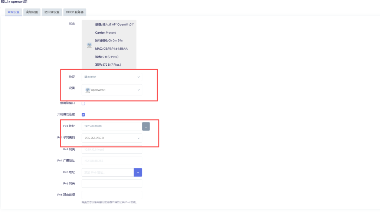380x216 pixels.
Task: Enable the 禁用该接口 checkbox
Action: (83, 103)
